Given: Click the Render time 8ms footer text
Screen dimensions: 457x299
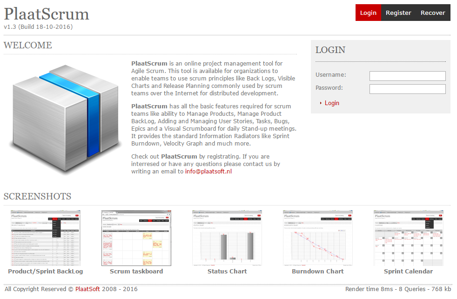Looking at the screenshot, I should pyautogui.click(x=398, y=289).
